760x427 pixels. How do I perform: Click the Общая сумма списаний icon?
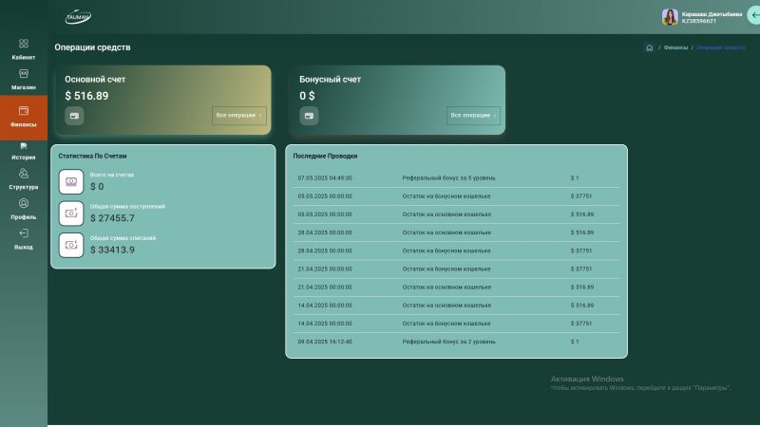tap(71, 245)
